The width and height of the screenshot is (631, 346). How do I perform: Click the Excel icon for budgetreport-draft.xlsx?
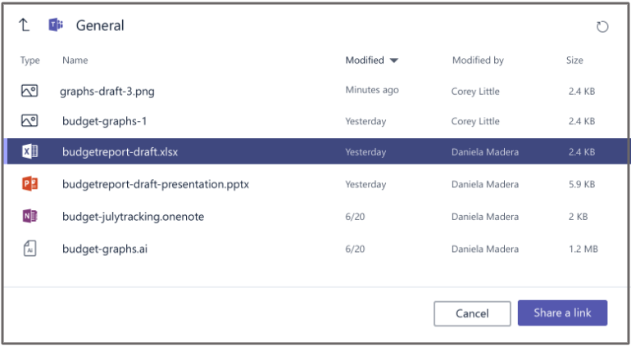(x=30, y=151)
